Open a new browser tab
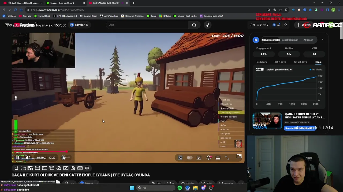This screenshot has width=343, height=192. 133,3
